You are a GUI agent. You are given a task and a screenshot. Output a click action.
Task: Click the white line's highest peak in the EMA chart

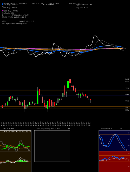94,35
